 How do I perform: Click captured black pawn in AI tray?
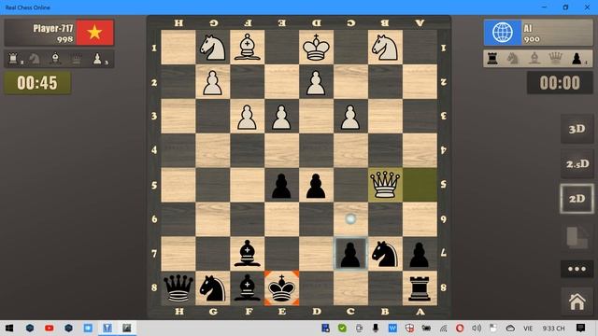(577, 58)
